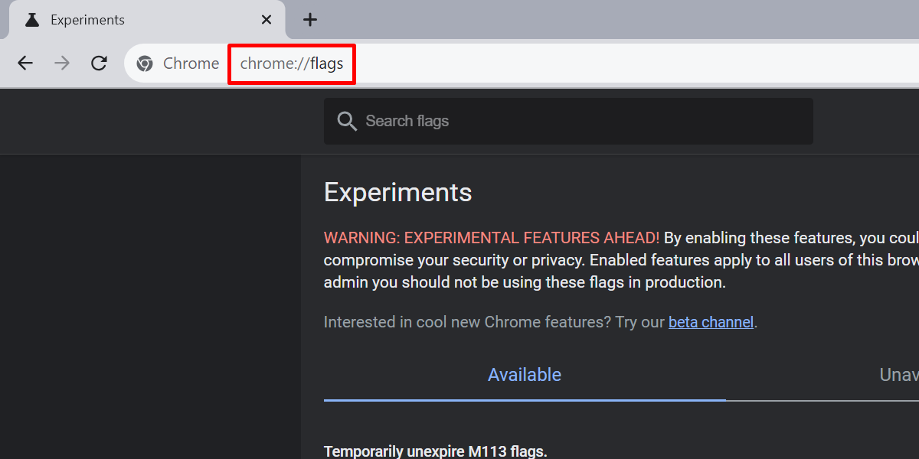Click the forward navigation arrow
The image size is (919, 459).
(x=62, y=63)
